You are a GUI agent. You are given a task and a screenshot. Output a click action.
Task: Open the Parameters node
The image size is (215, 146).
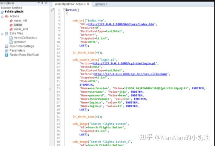click(17, 51)
